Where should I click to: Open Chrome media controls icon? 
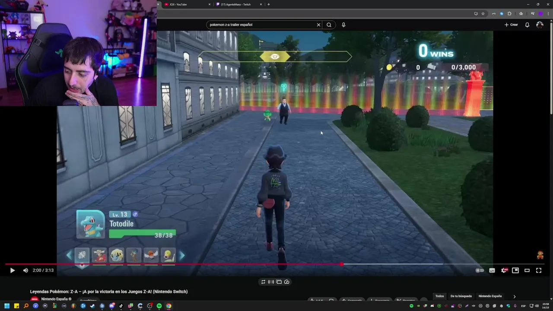point(532,13)
